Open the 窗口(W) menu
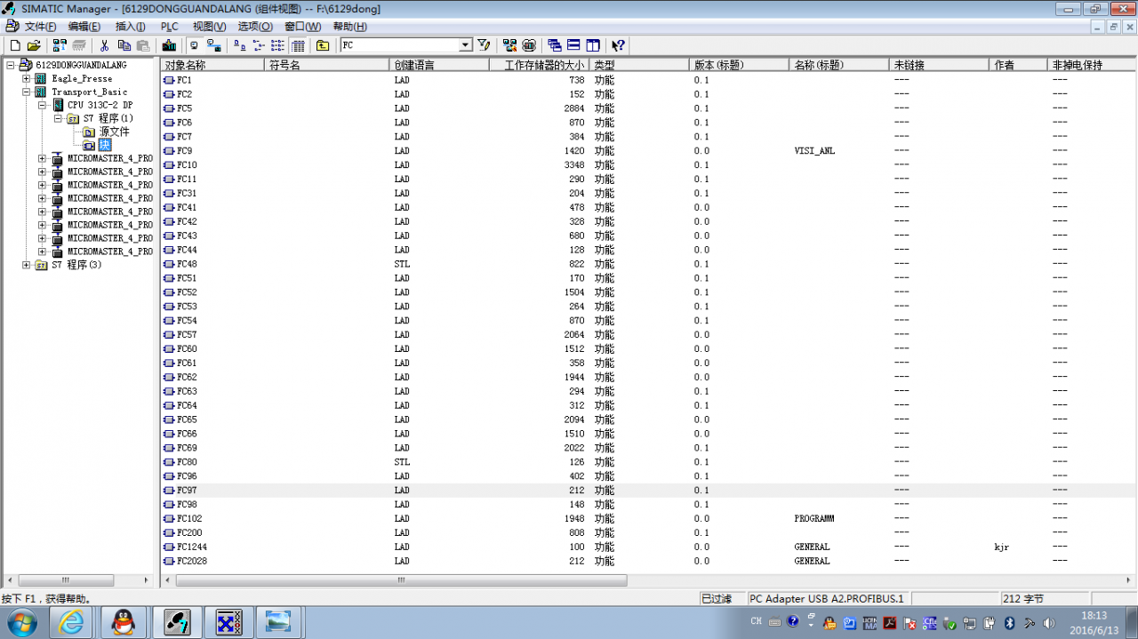The image size is (1138, 639). [302, 27]
